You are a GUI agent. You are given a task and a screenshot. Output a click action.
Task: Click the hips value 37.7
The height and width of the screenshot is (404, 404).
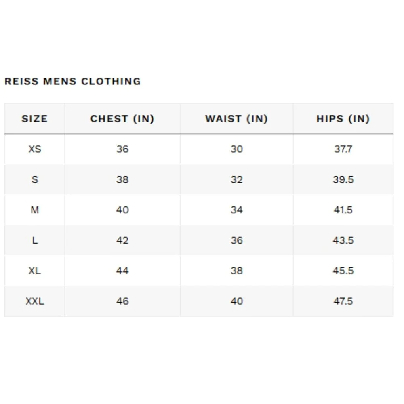click(x=343, y=149)
